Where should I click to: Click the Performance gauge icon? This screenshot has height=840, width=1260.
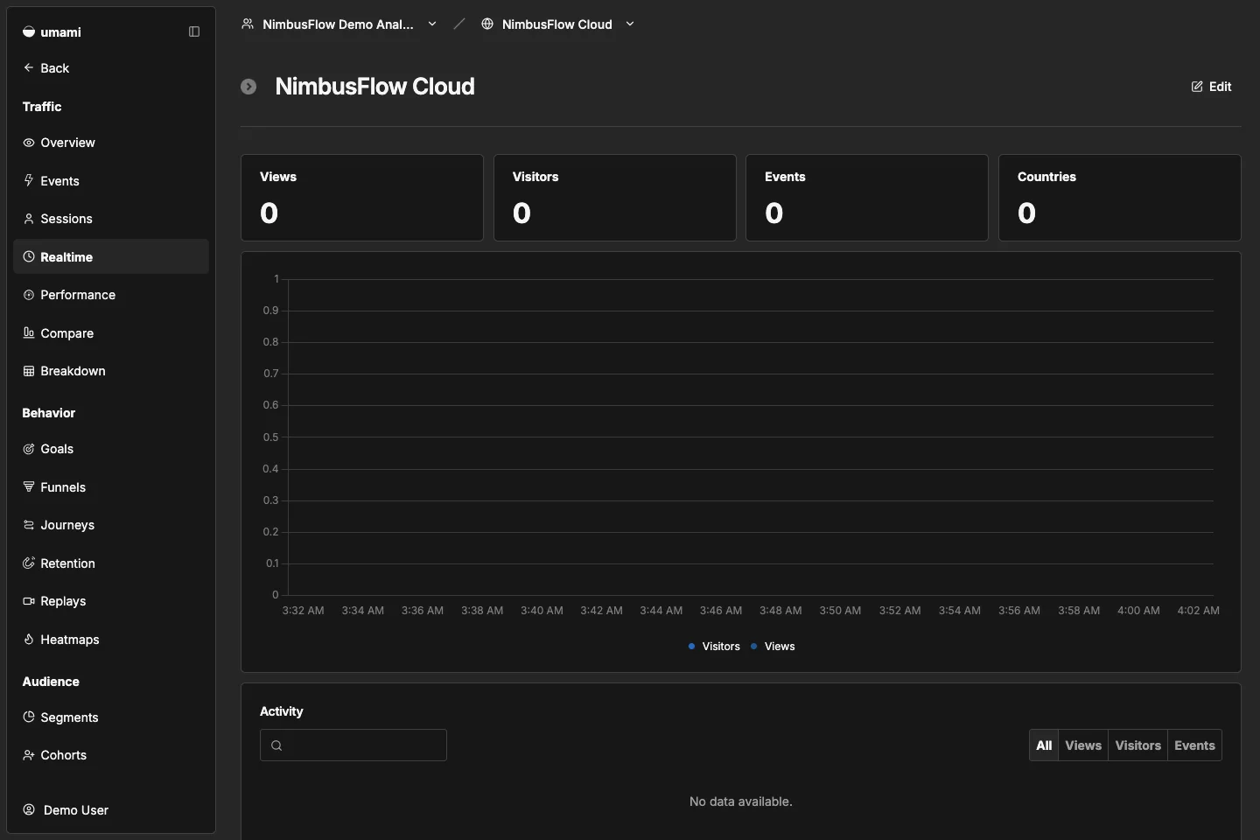click(x=29, y=295)
